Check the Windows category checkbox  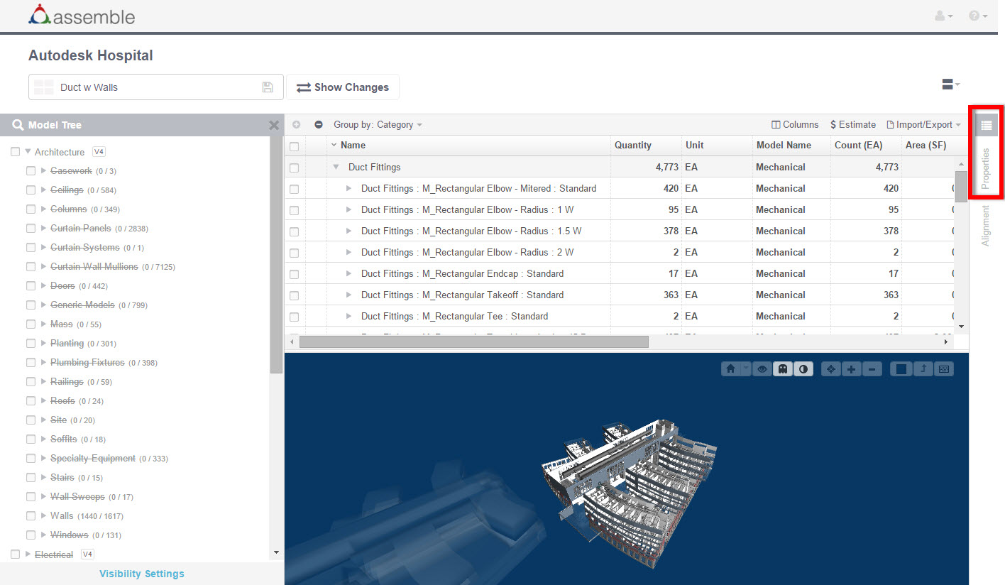coord(31,535)
